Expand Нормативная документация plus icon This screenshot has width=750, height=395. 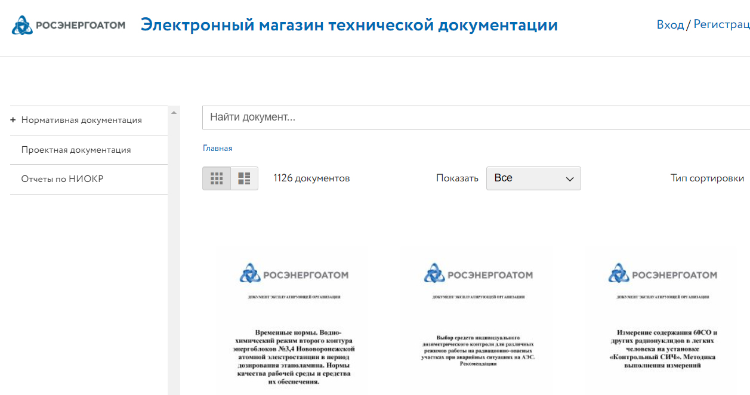click(x=13, y=120)
